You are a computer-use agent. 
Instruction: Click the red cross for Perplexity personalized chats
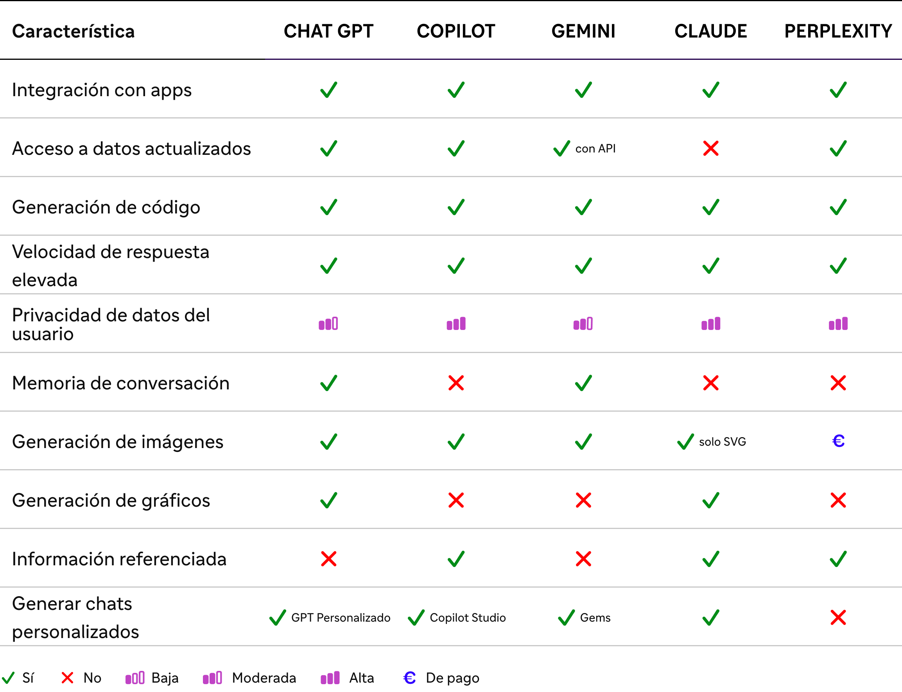coord(838,617)
